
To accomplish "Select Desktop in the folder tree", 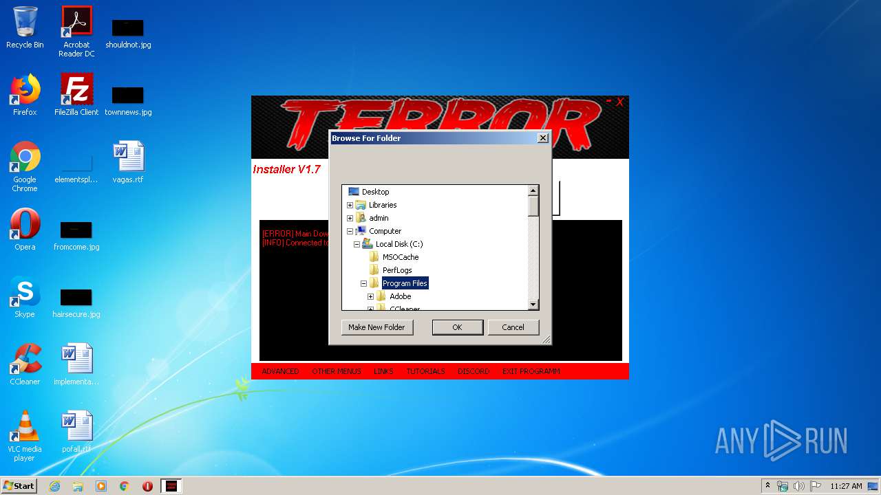I will (x=375, y=192).
